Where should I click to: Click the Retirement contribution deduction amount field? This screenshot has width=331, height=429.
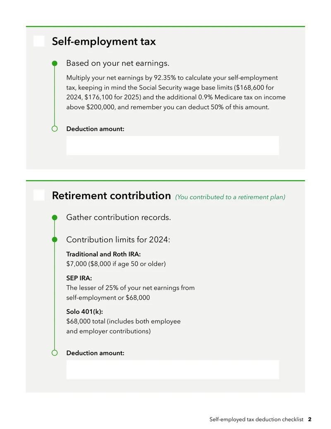tap(173, 370)
